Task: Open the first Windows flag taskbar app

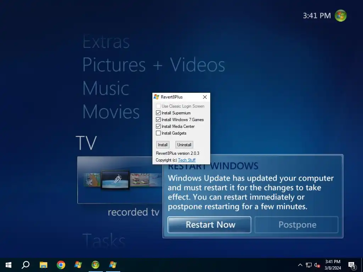Action: (x=78, y=265)
